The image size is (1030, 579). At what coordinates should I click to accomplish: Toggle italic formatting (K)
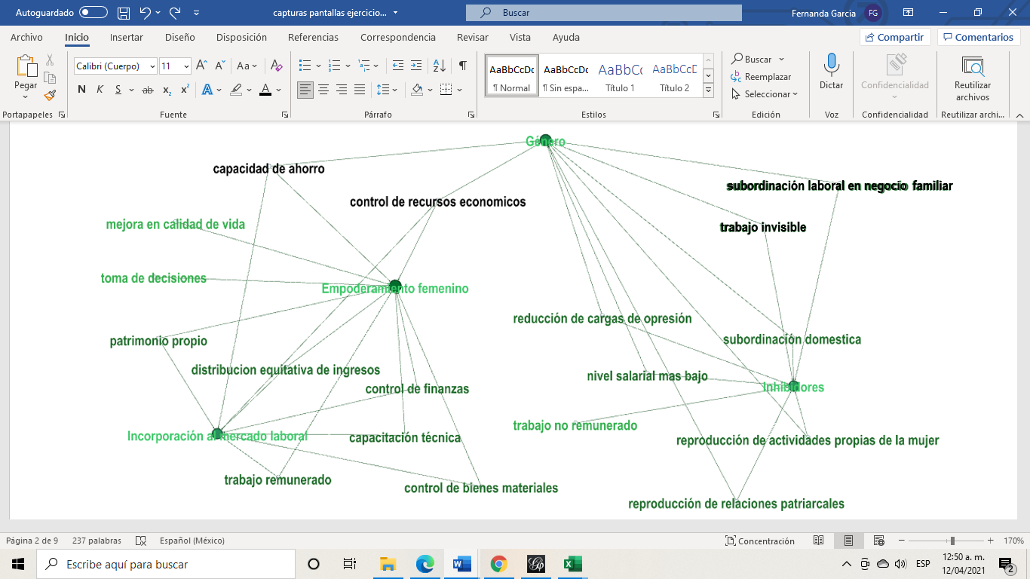100,90
